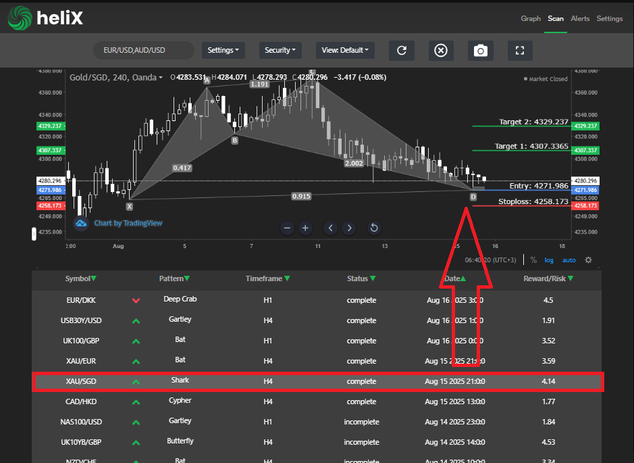The width and height of the screenshot is (634, 463).
Task: Take a chart snapshot with camera icon
Action: [480, 51]
